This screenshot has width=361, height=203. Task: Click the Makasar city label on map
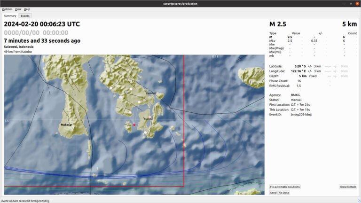pyautogui.click(x=67, y=125)
